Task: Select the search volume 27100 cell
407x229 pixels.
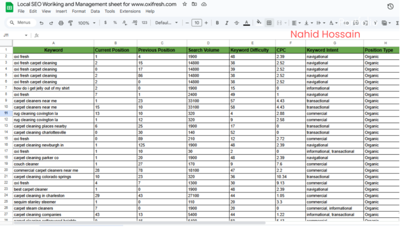Action: (208, 196)
